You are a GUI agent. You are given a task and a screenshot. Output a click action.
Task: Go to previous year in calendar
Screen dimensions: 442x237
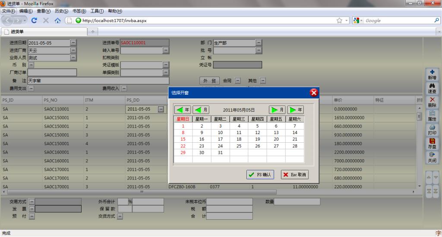point(183,109)
